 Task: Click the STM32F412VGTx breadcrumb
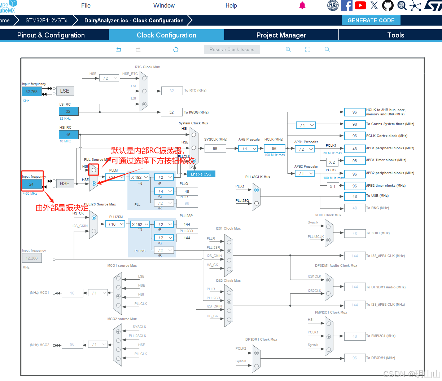tap(46, 20)
